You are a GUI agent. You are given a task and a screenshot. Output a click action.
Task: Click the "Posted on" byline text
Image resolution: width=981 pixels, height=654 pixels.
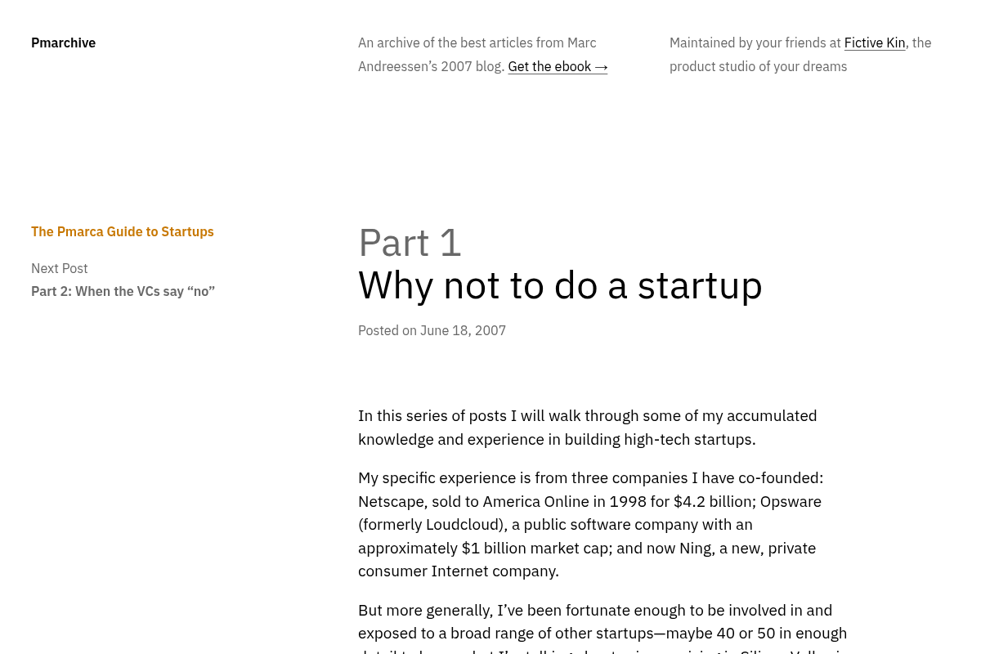388,330
